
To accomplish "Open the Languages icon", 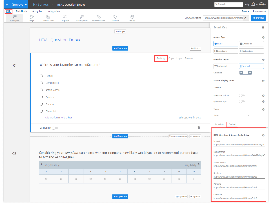I will [x=65, y=18].
